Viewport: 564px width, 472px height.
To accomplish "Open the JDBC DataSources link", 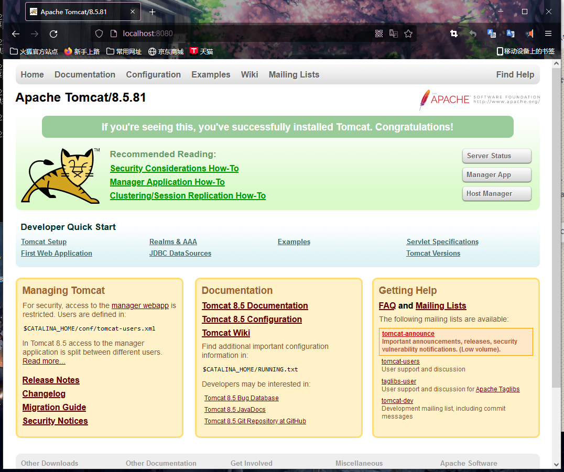I will coord(180,253).
